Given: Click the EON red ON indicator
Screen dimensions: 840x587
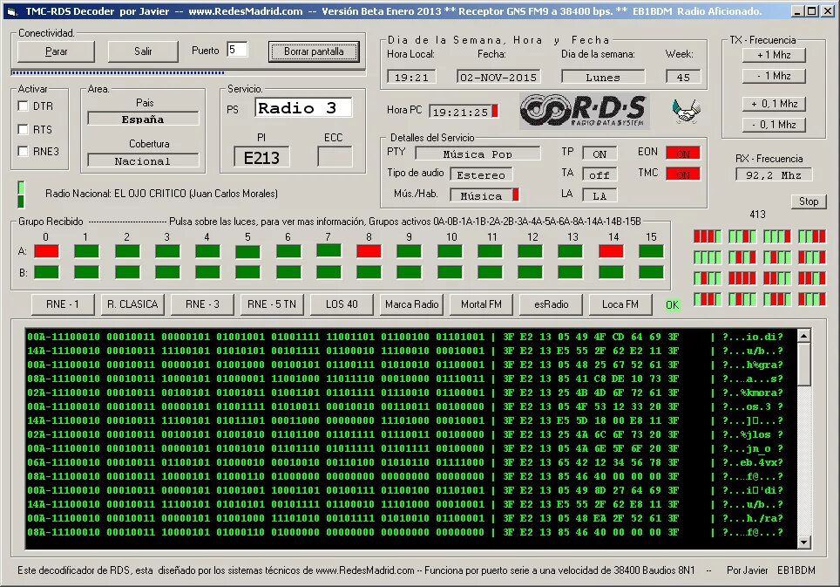Looking at the screenshot, I should click(x=683, y=154).
